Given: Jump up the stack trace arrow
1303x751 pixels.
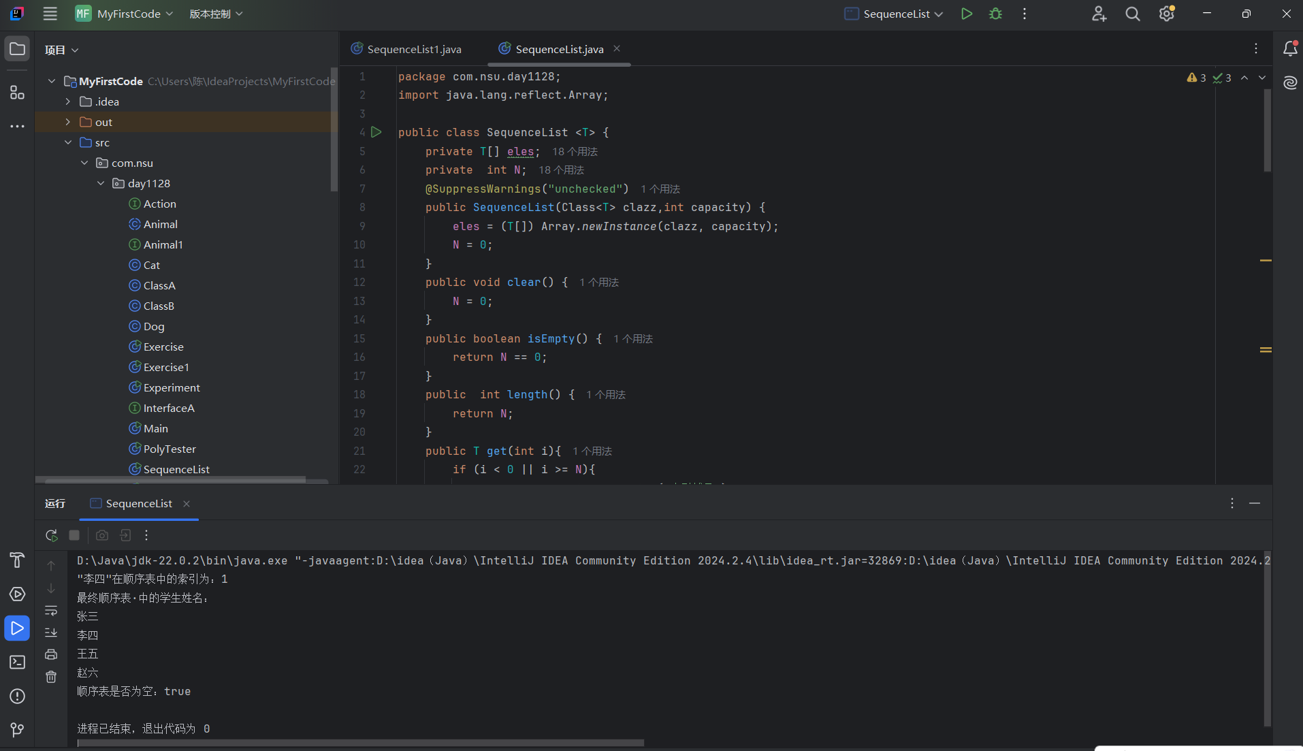Looking at the screenshot, I should coord(51,565).
